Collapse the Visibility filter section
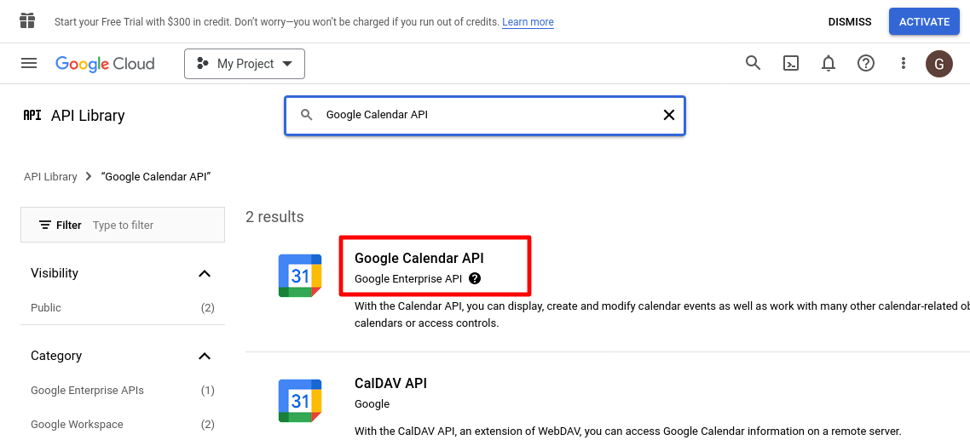This screenshot has width=970, height=440. pyautogui.click(x=205, y=273)
